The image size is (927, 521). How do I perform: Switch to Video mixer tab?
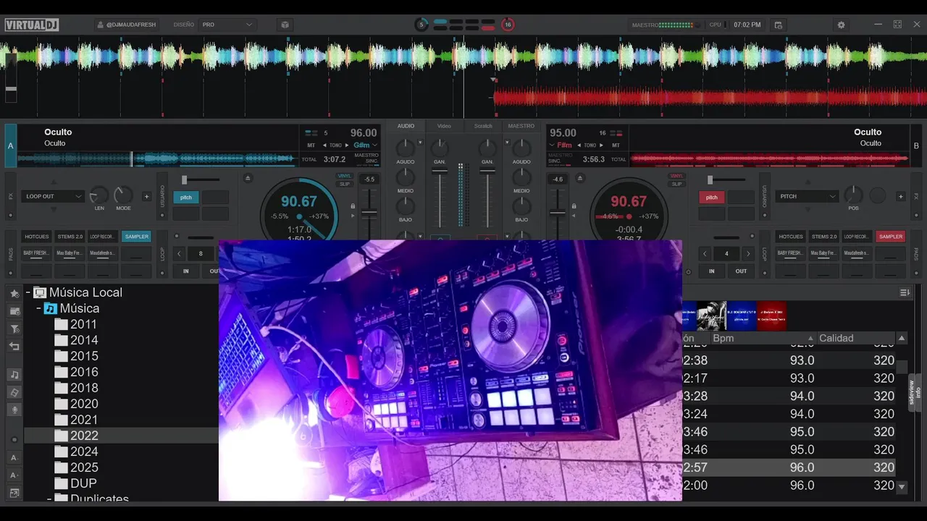click(x=444, y=126)
